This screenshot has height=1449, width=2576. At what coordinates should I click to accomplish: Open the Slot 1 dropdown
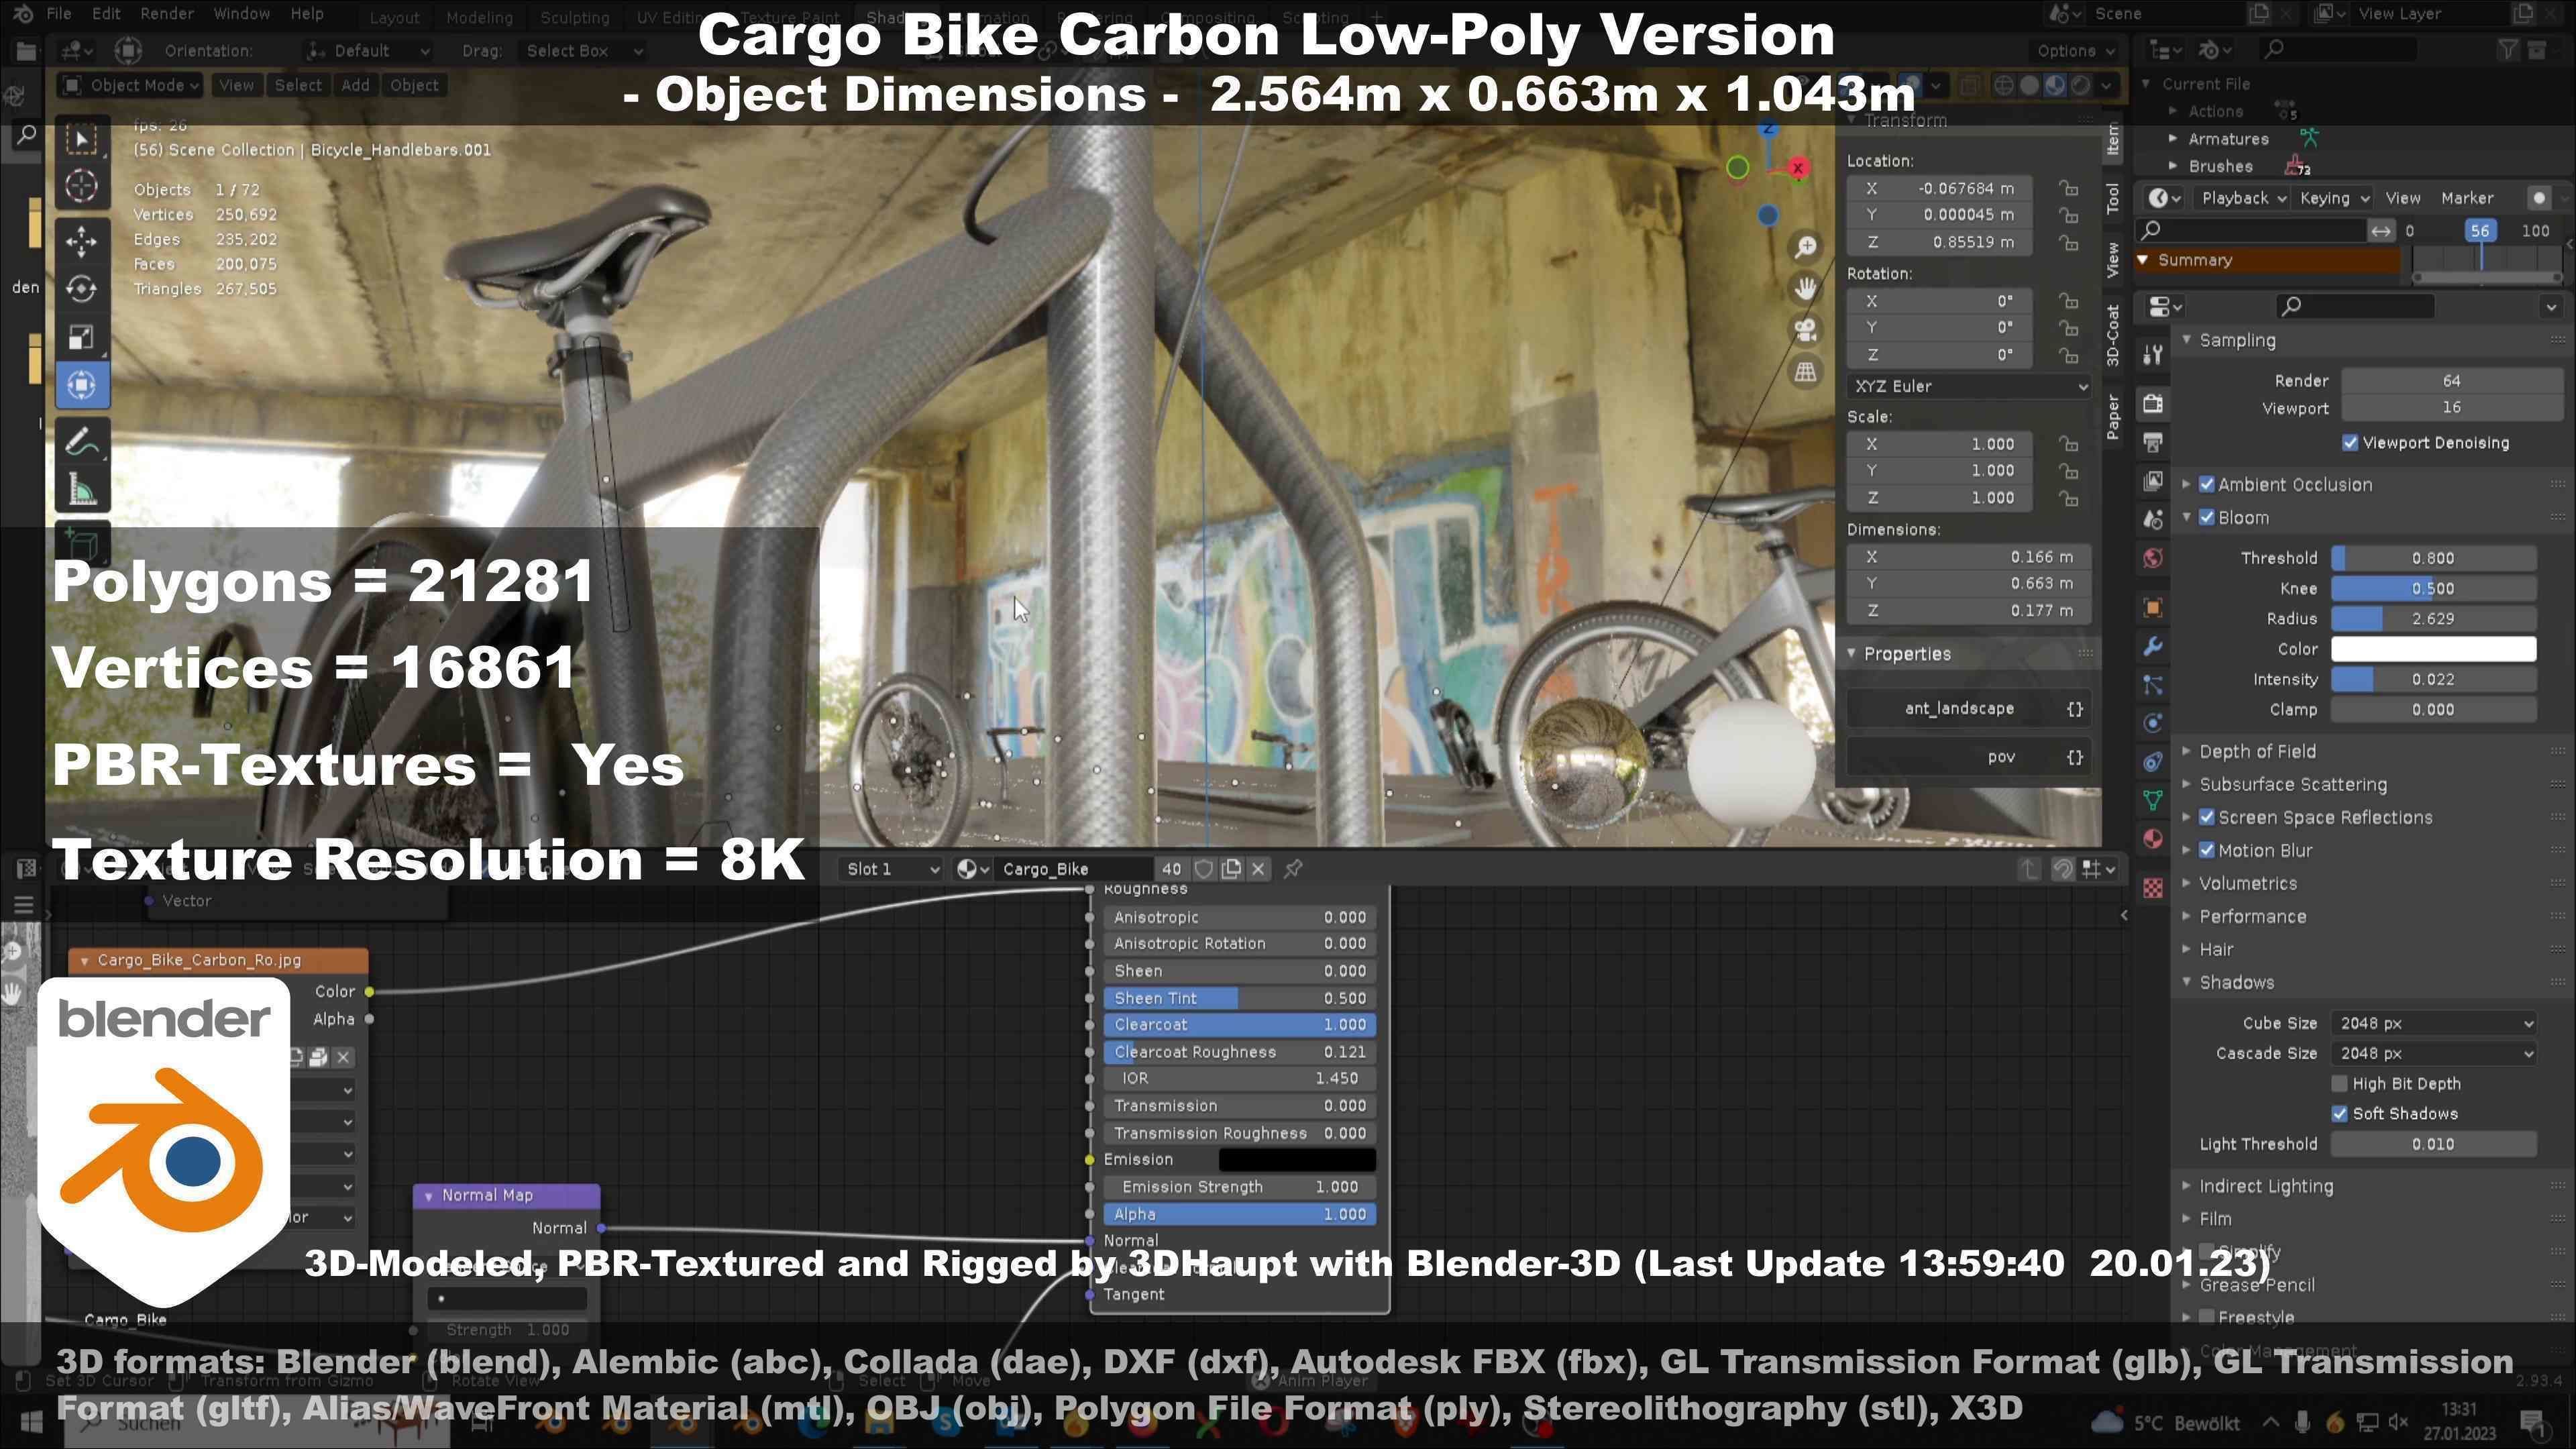(892, 869)
